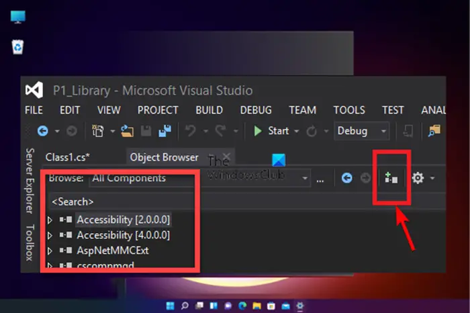This screenshot has height=313, width=470.
Task: Open the TEST menu
Action: click(x=393, y=110)
